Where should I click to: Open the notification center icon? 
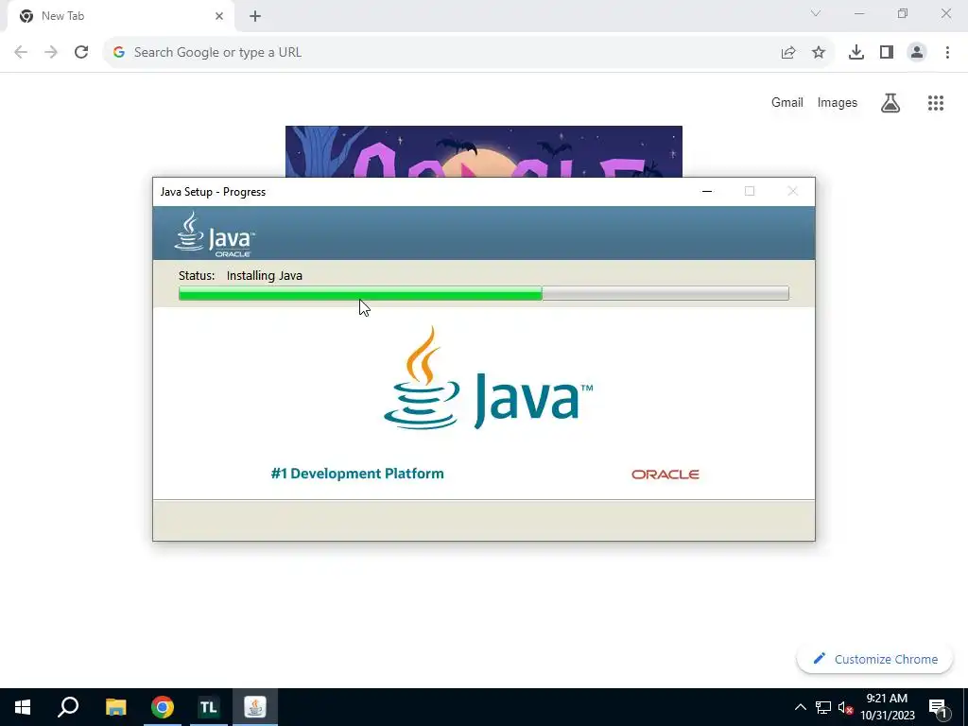(x=938, y=707)
